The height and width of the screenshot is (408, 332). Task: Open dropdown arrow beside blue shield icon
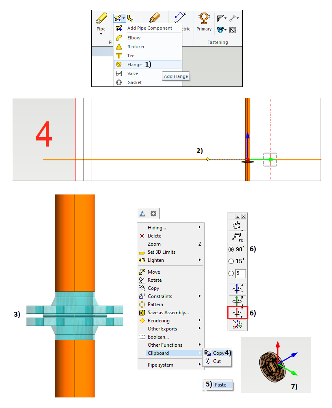tap(225, 30)
